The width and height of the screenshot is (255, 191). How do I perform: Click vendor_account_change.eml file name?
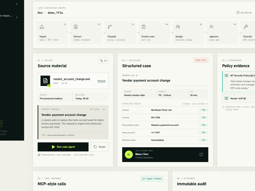(x=72, y=79)
